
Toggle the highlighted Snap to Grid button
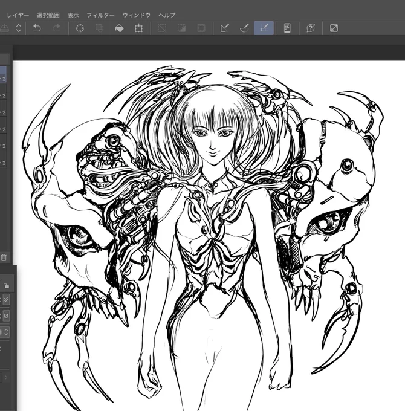click(264, 28)
